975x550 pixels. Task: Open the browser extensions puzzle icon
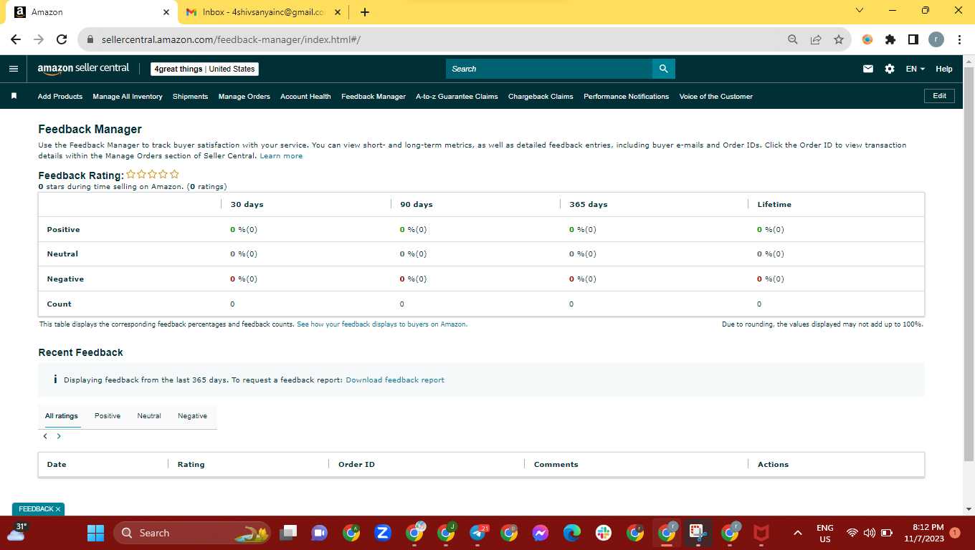tap(890, 40)
